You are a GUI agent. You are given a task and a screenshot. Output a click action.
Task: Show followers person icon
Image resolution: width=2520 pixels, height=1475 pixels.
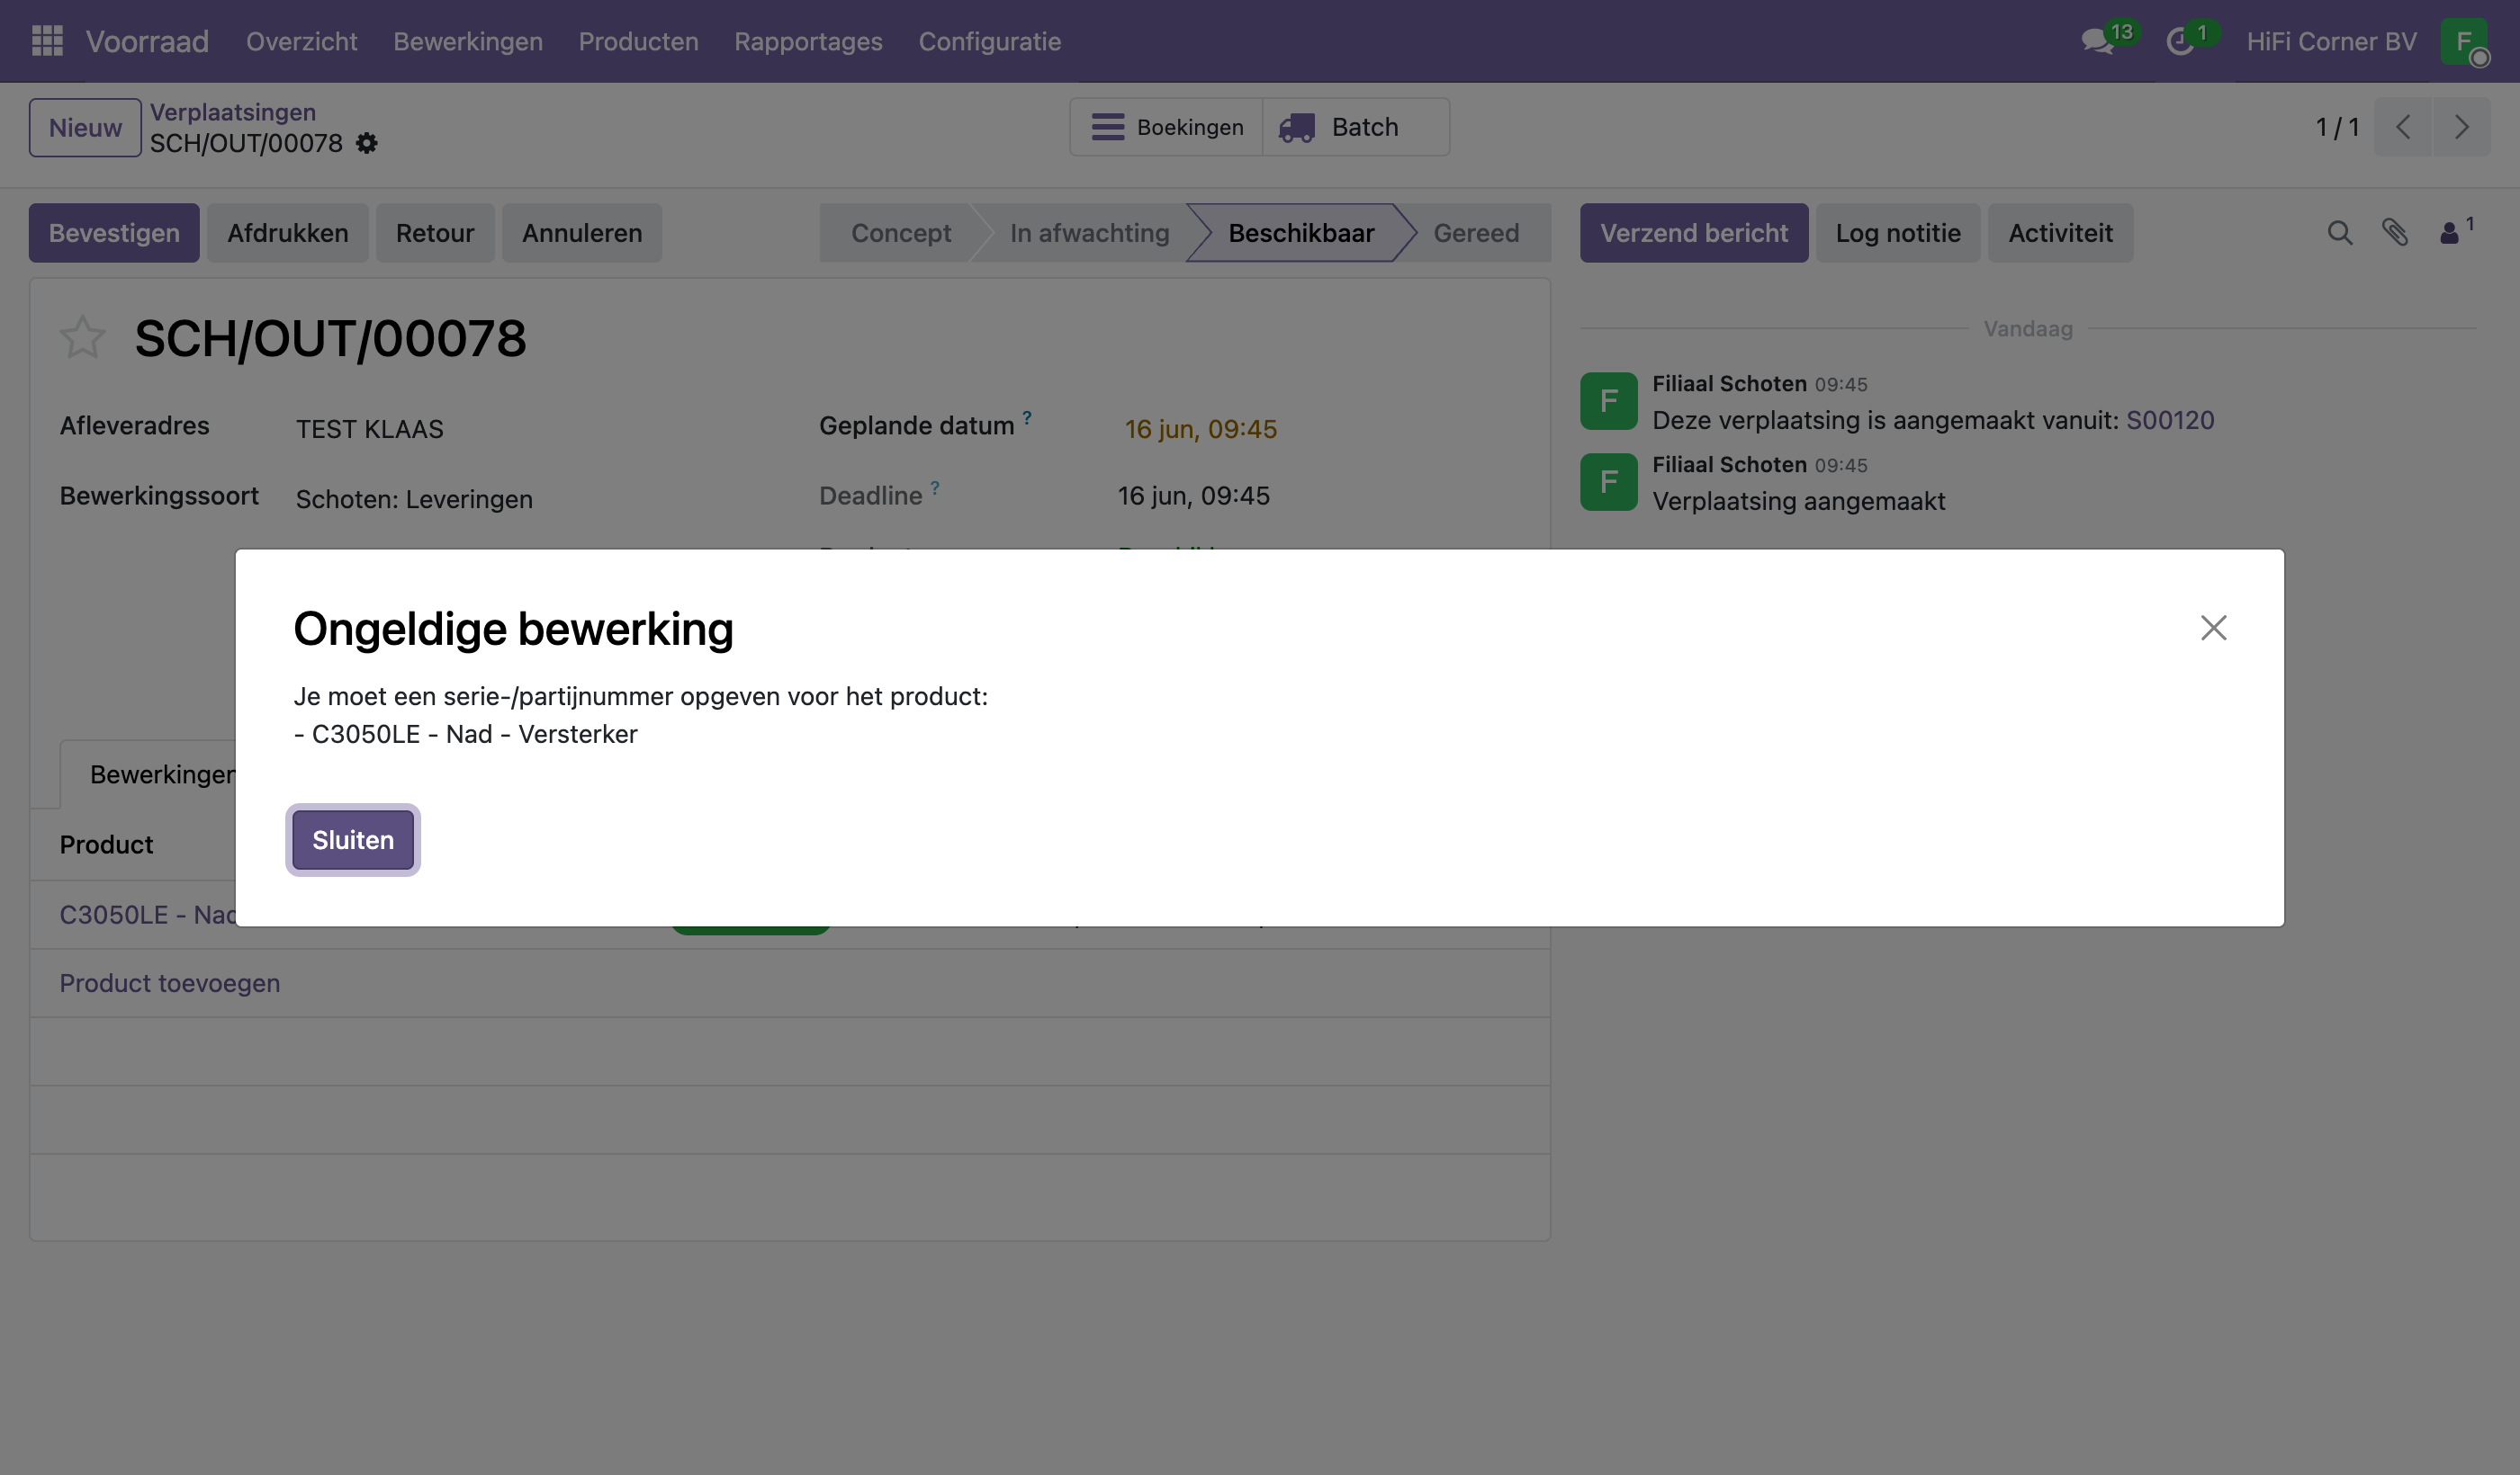click(x=2449, y=233)
